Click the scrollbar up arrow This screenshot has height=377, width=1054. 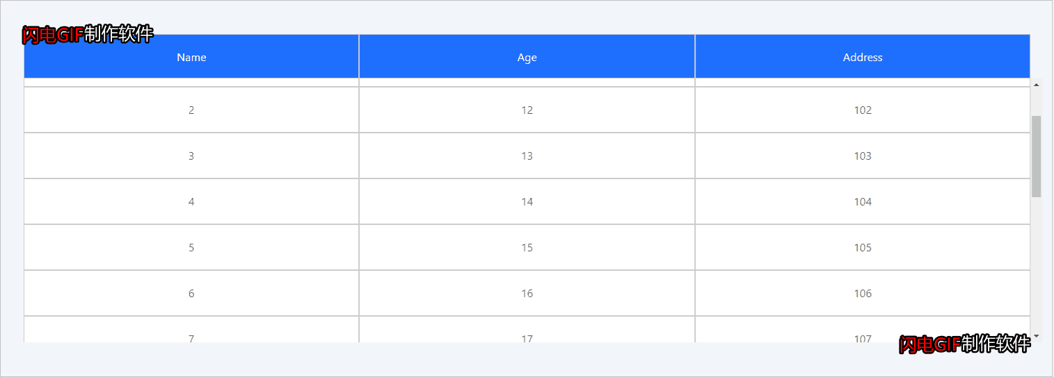pyautogui.click(x=1036, y=85)
